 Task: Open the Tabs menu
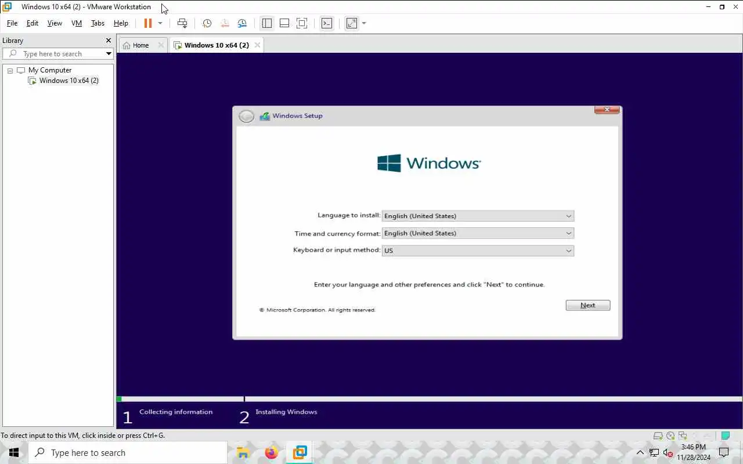click(98, 23)
